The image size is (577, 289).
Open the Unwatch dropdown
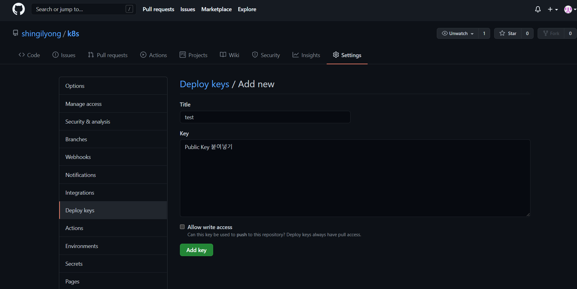458,33
